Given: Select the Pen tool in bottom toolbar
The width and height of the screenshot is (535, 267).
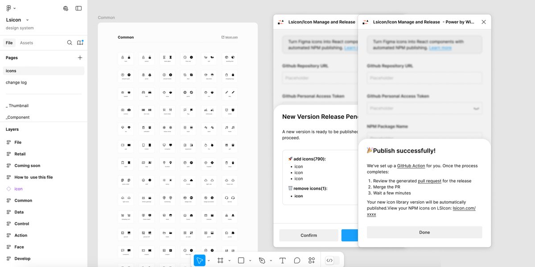Looking at the screenshot, I should pos(262,260).
